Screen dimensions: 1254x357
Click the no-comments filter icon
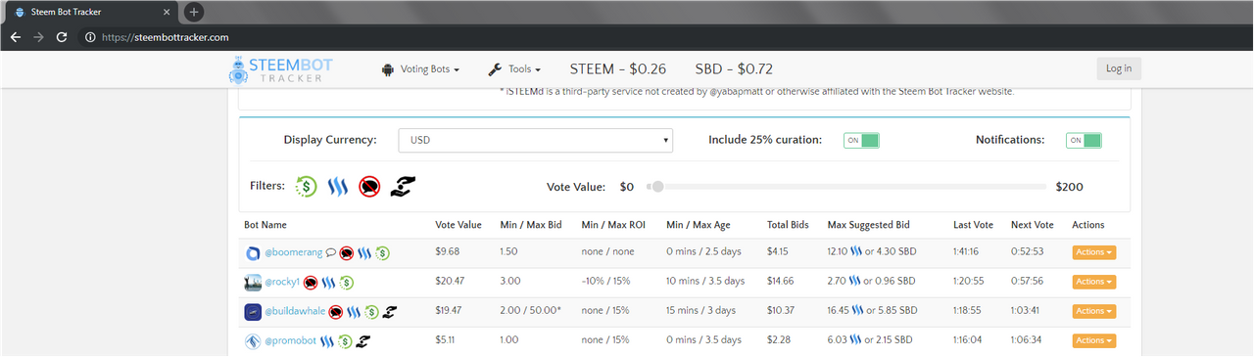tap(369, 186)
